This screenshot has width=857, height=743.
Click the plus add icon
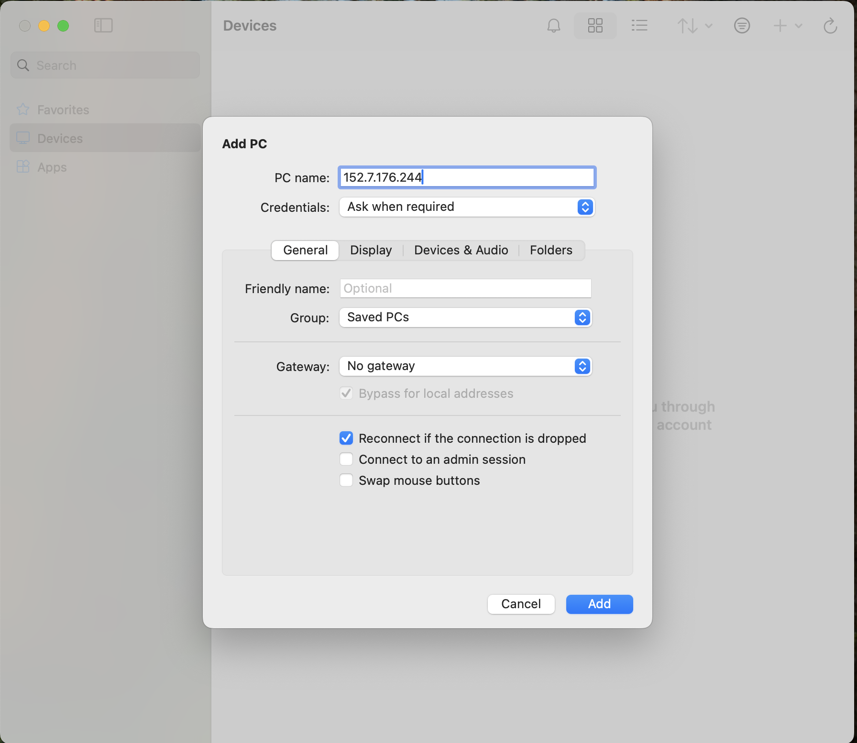pos(780,26)
